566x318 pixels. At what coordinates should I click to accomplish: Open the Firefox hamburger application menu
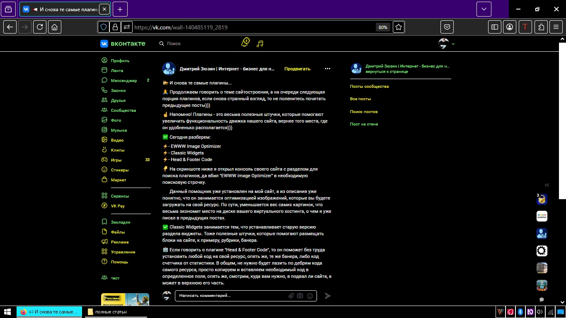pyautogui.click(x=556, y=27)
